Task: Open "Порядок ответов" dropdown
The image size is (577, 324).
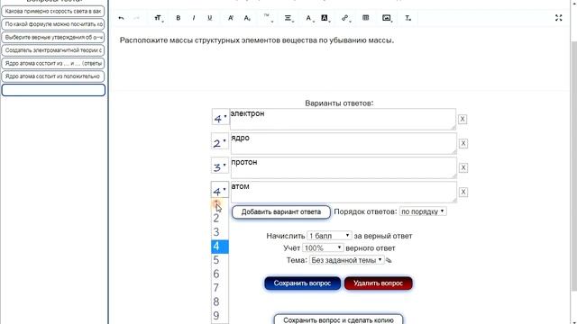Action: tap(423, 211)
